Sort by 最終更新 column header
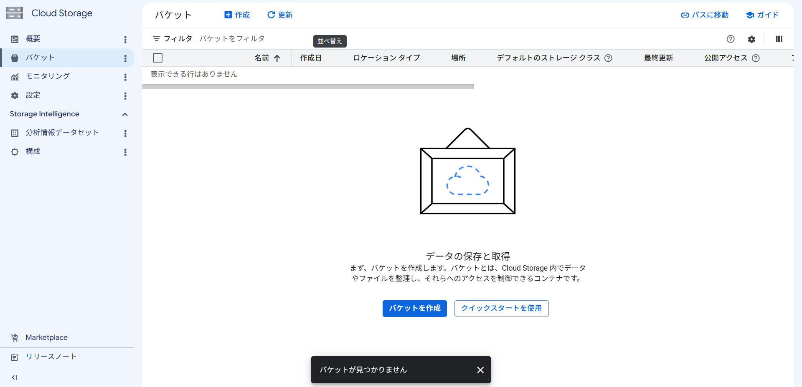802x387 pixels. tap(658, 58)
